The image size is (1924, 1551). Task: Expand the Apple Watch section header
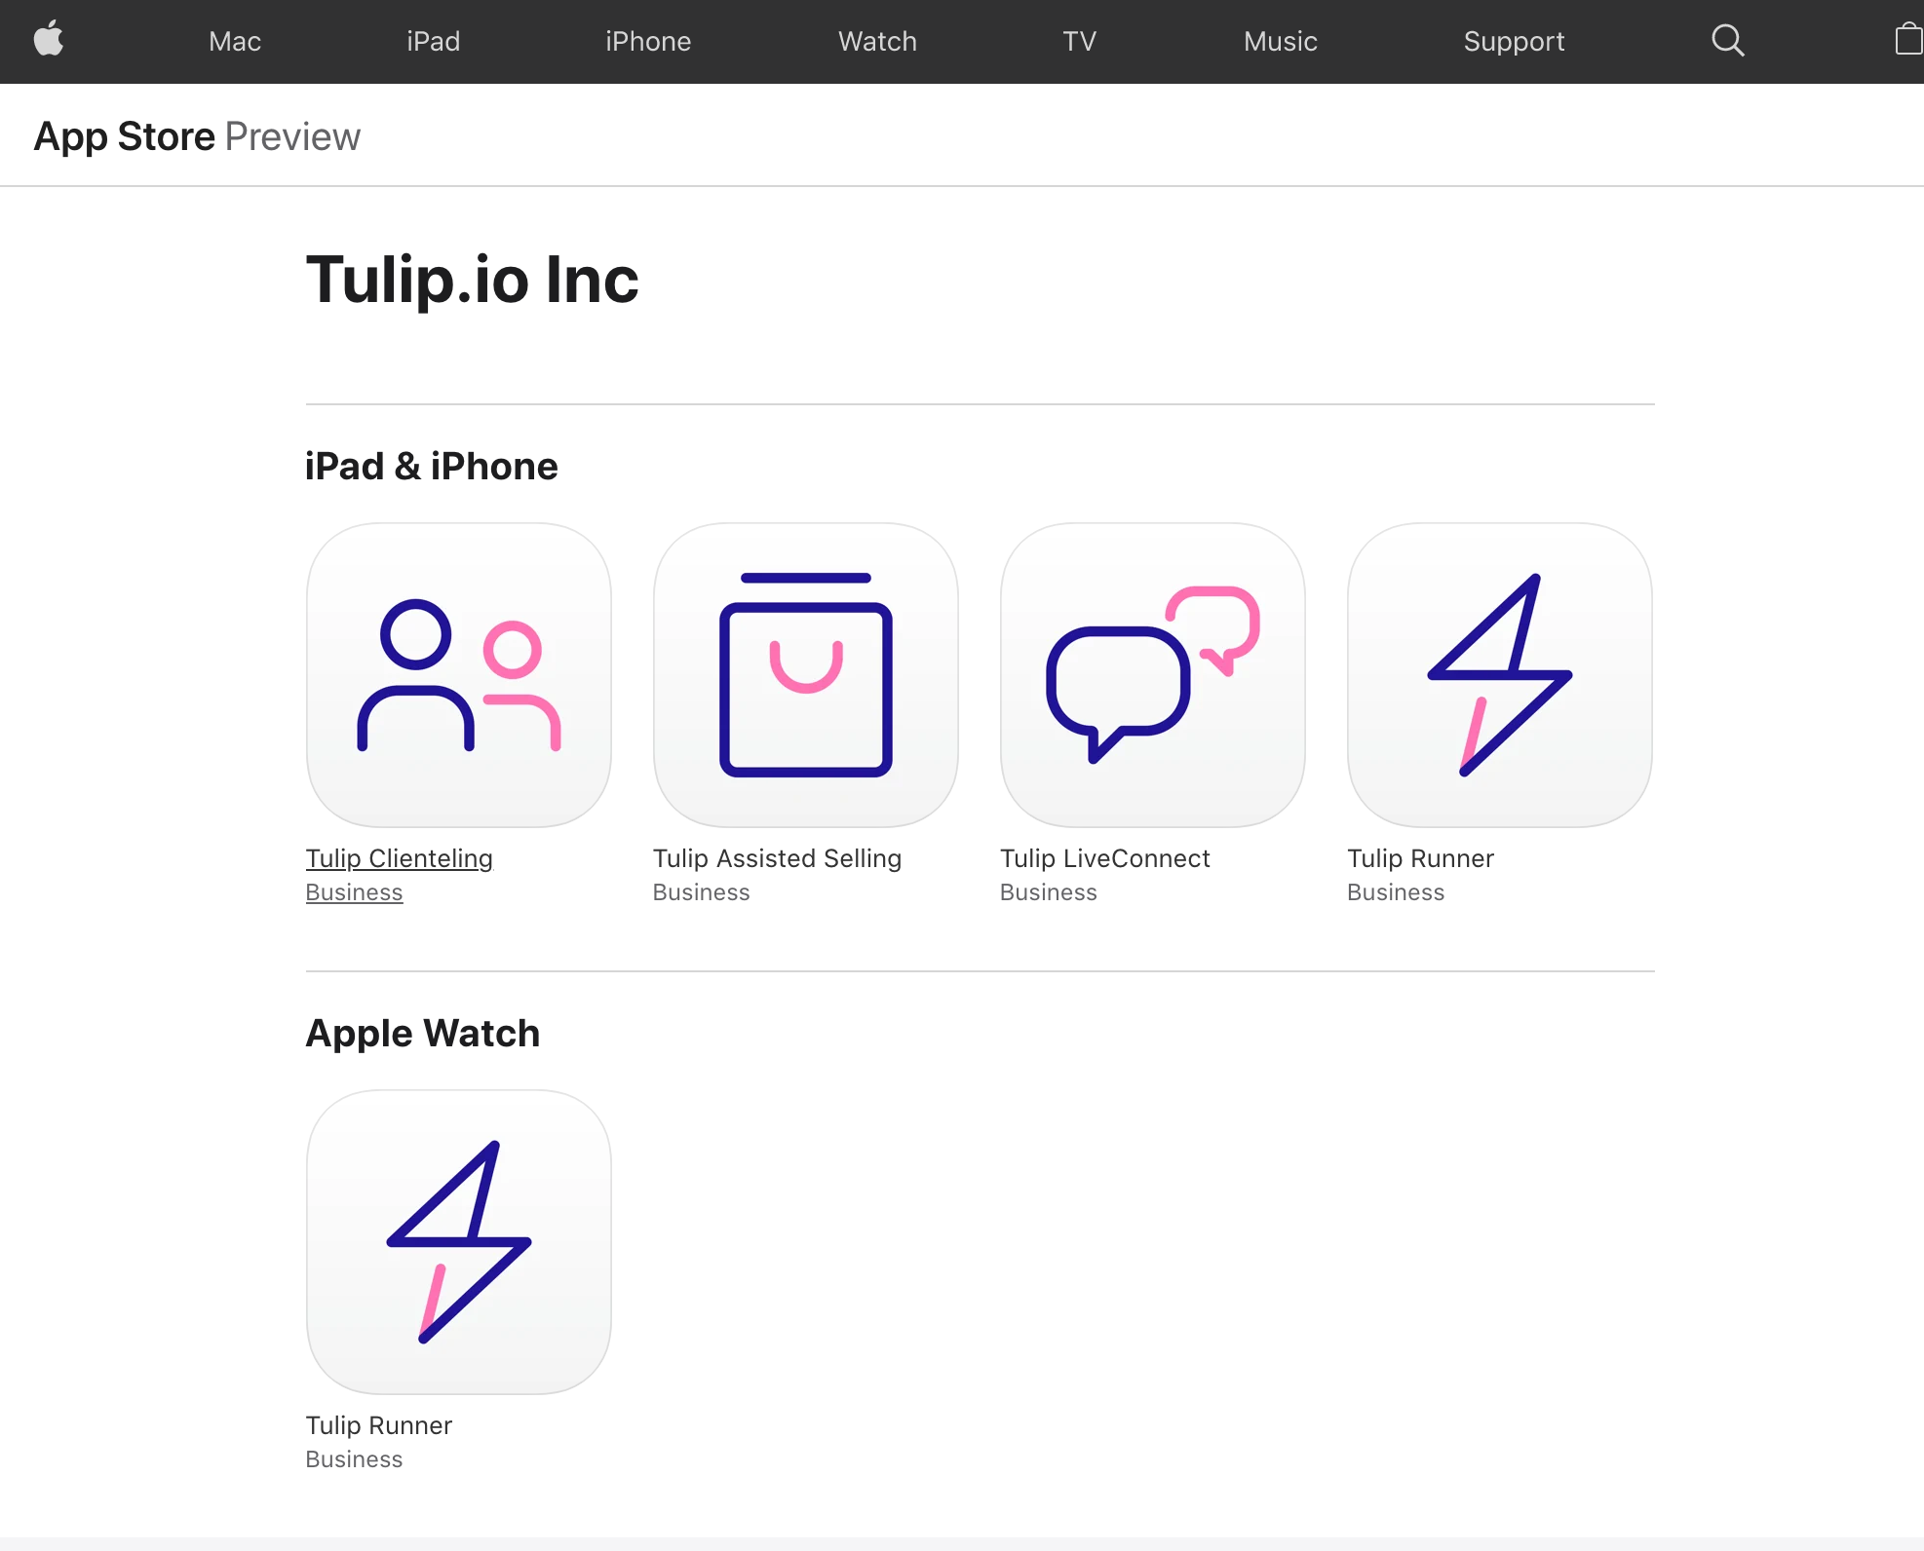click(x=423, y=1034)
